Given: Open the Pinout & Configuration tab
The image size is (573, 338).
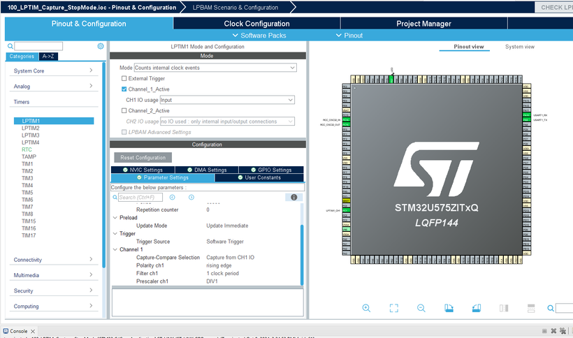Looking at the screenshot, I should coord(89,23).
